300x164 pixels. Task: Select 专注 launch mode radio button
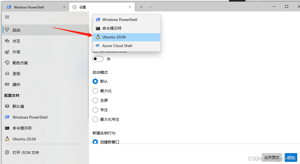click(95, 110)
